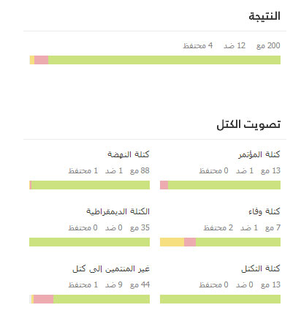Open غير المنتمين إلى كتل title
Viewport: 301px width, 313px height.
pos(111,268)
